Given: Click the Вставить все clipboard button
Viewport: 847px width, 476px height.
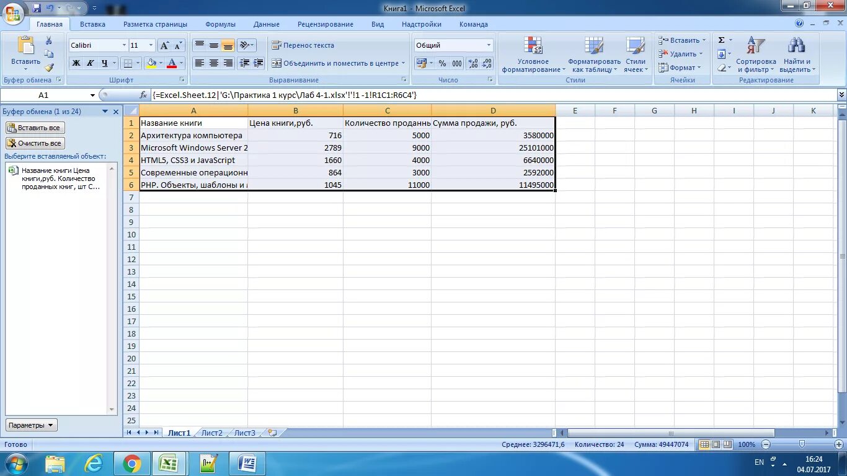Looking at the screenshot, I should click(x=35, y=128).
